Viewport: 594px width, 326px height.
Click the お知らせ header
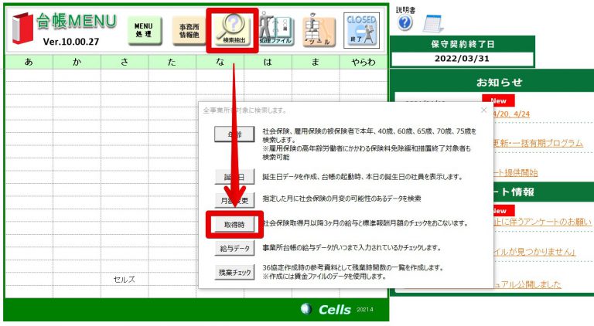coord(499,82)
